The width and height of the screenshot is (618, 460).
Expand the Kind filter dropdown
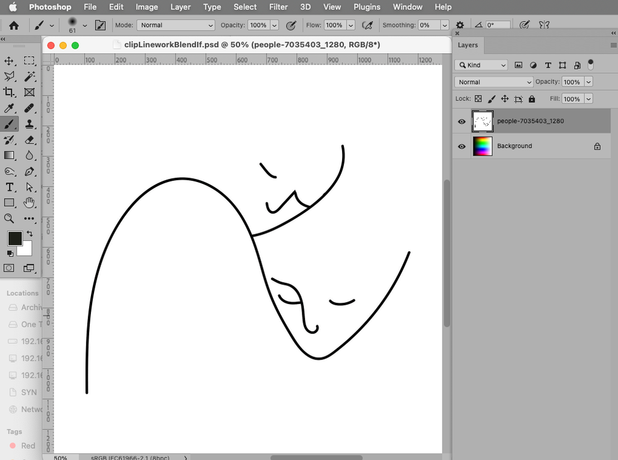(x=481, y=65)
